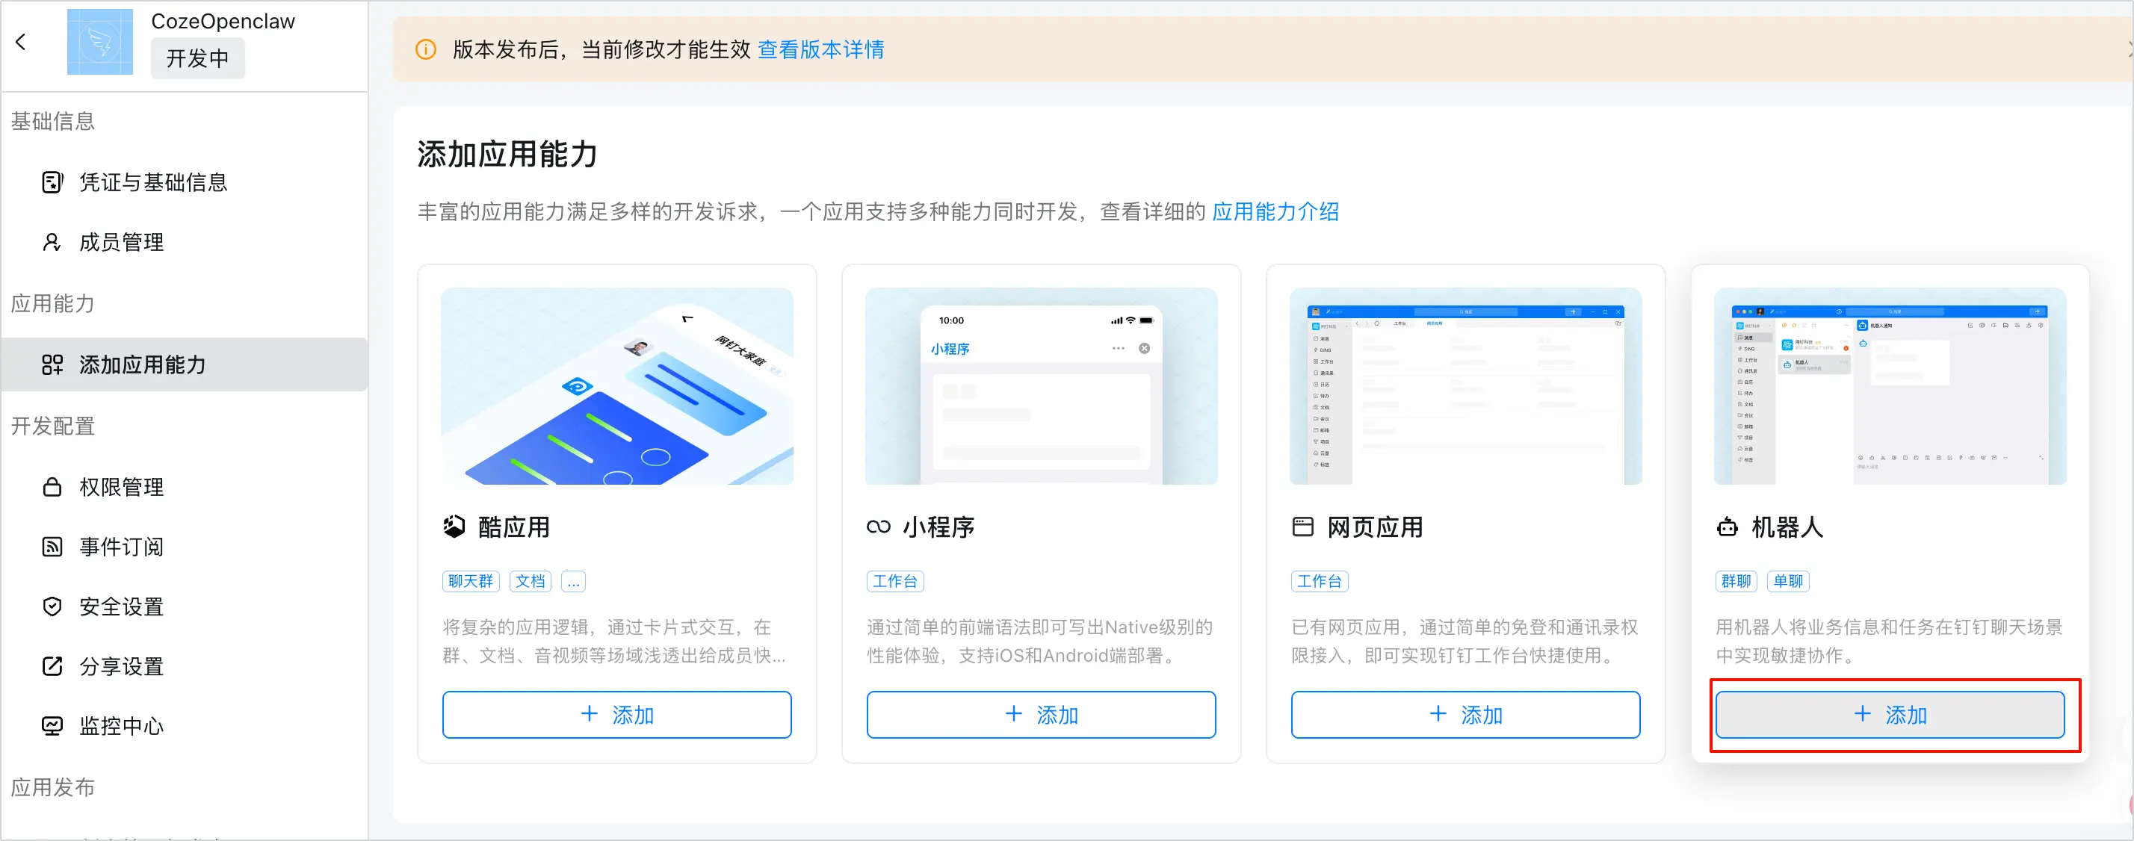Click the 基础信息 section header
The height and width of the screenshot is (841, 2134).
tap(53, 121)
